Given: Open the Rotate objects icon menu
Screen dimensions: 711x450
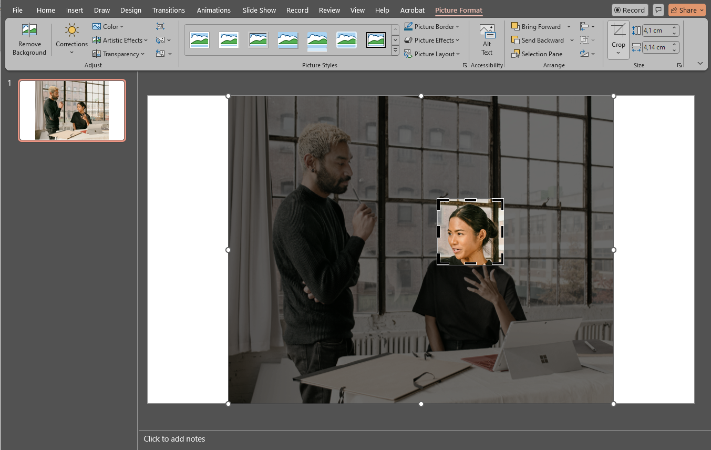Looking at the screenshot, I should (588, 54).
